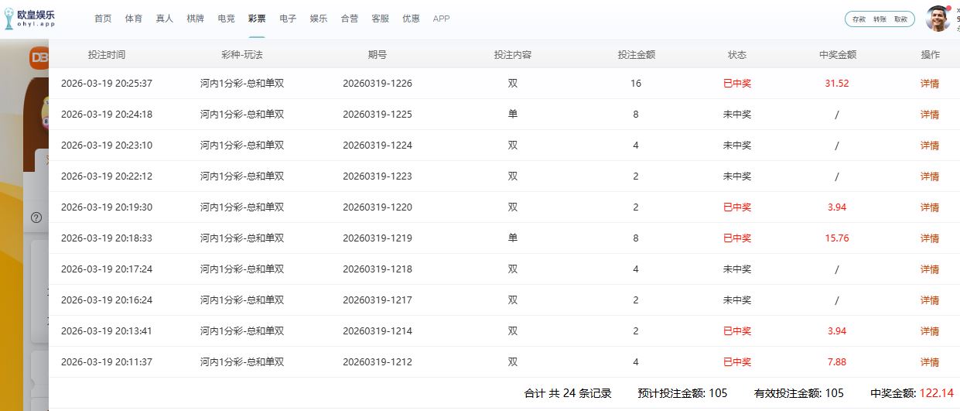Open the user profile avatar
The width and height of the screenshot is (960, 411).
938,19
